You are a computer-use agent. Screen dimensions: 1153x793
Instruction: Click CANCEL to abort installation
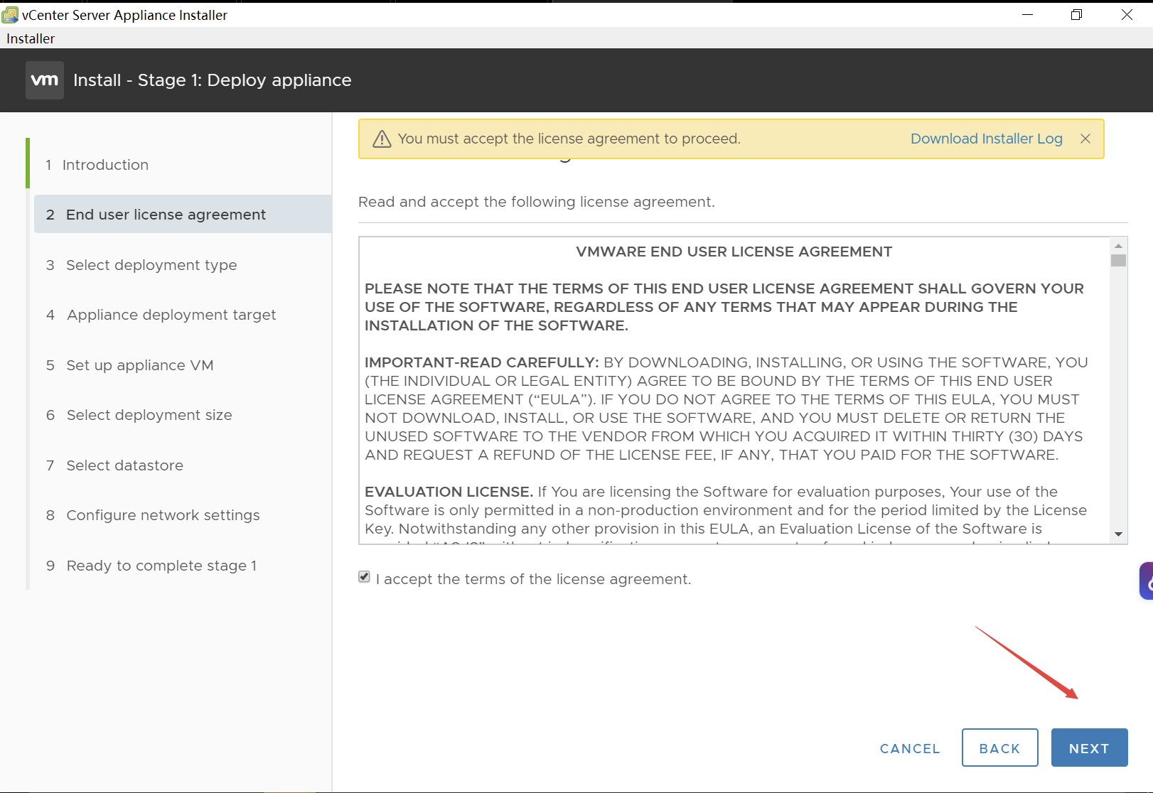click(909, 748)
